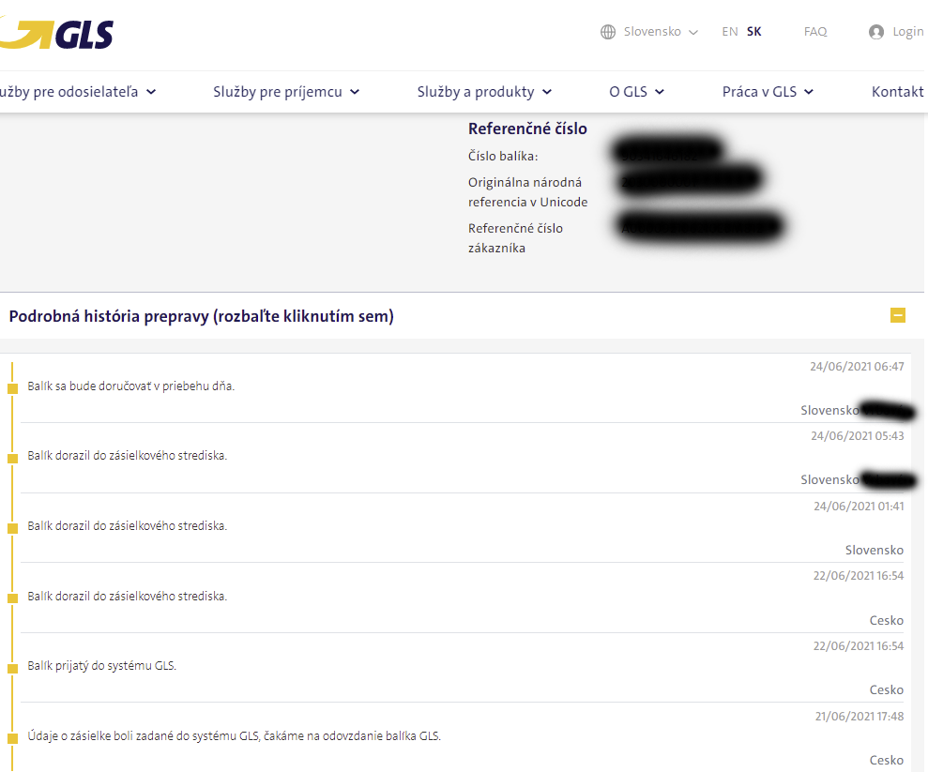Click the user profile icon next to Login
The height and width of the screenshot is (772, 928).
(876, 32)
